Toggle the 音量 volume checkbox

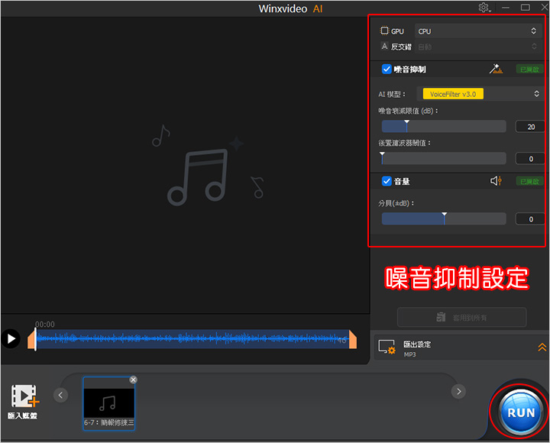pos(387,181)
